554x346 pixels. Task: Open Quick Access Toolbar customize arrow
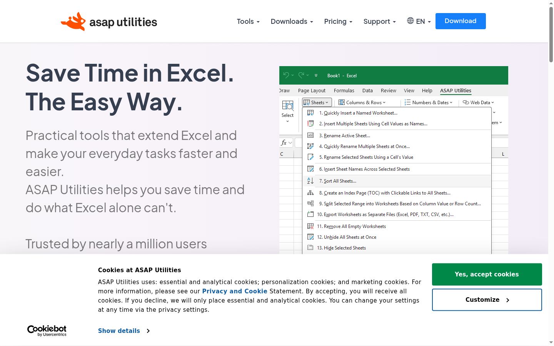(316, 75)
